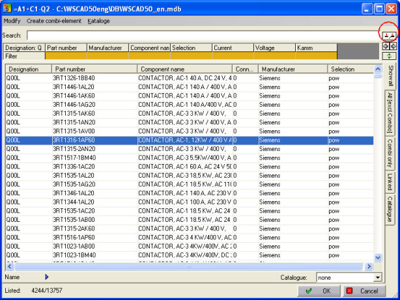Screen dimensions: 400x300
Task: Sort by the Conn... column header
Action: (246, 69)
